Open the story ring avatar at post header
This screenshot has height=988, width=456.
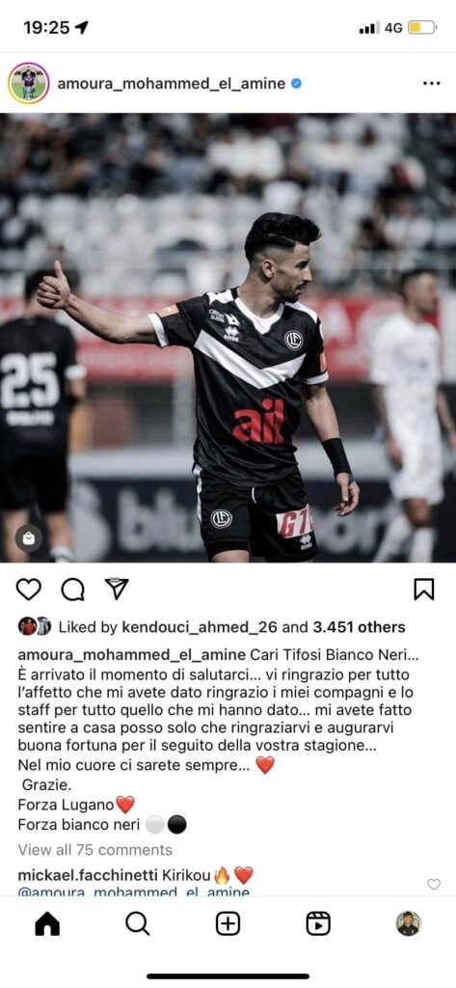tap(28, 83)
